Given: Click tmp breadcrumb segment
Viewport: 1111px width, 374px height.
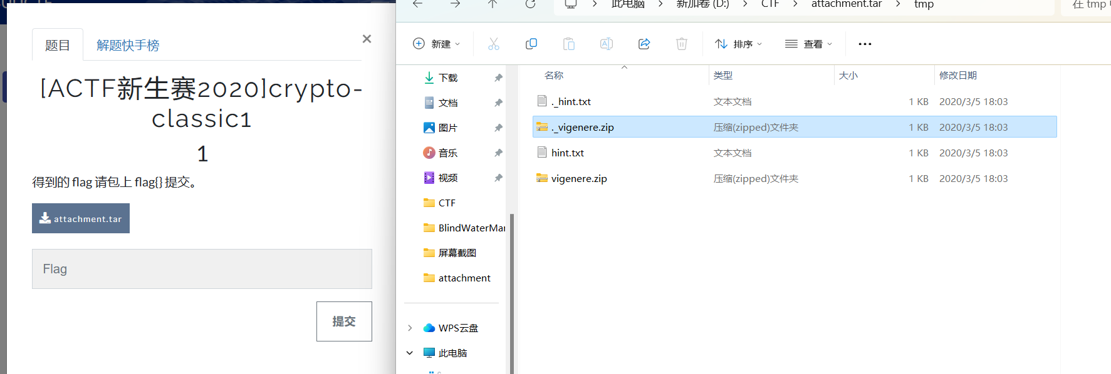Looking at the screenshot, I should [924, 4].
